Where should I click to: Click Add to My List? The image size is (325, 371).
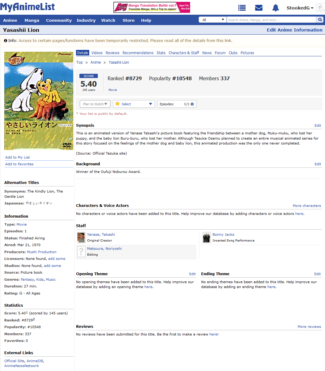point(17,157)
